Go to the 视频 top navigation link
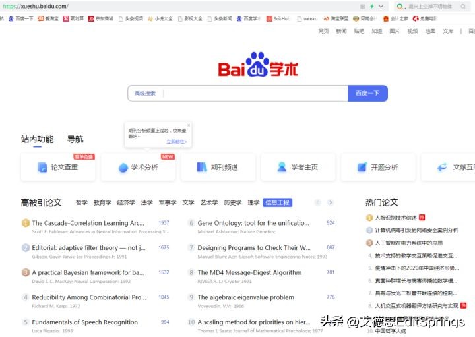The image size is (475, 337). (x=412, y=31)
